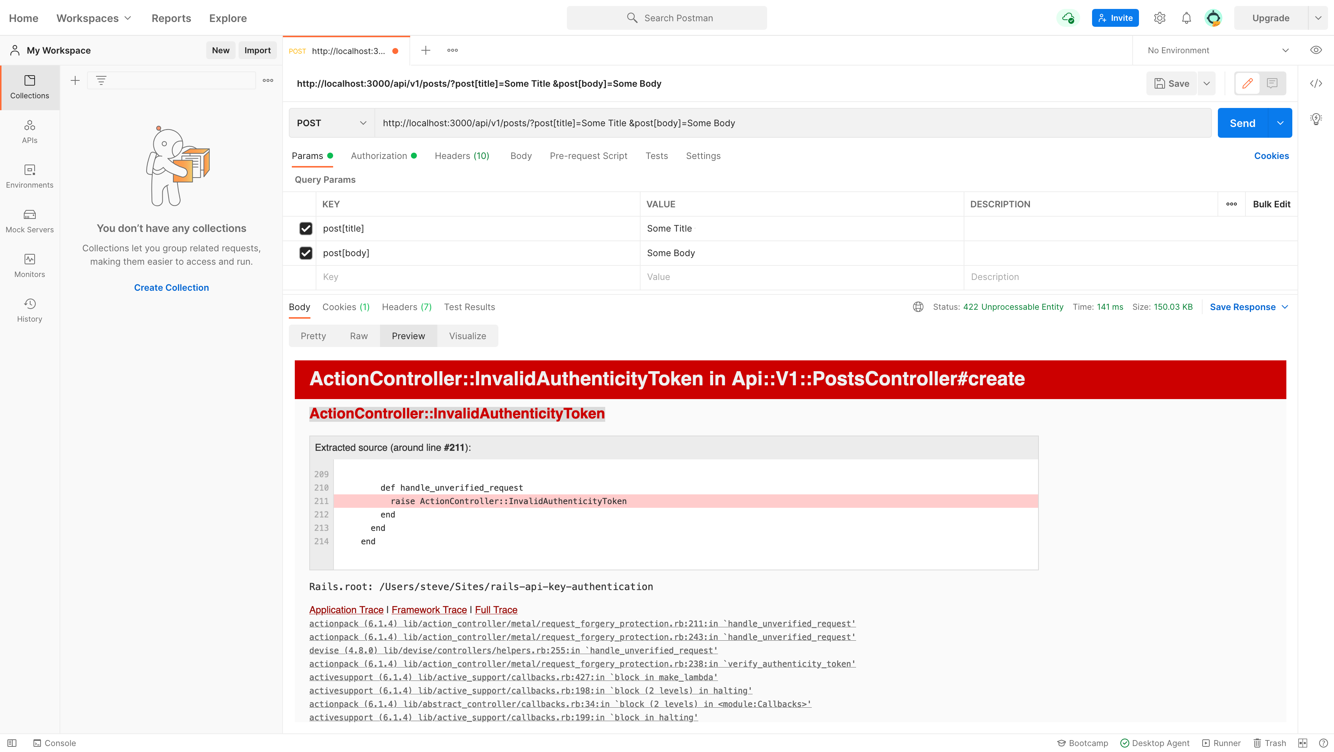Add a new collection with plus icon
This screenshot has width=1334, height=752.
[75, 80]
